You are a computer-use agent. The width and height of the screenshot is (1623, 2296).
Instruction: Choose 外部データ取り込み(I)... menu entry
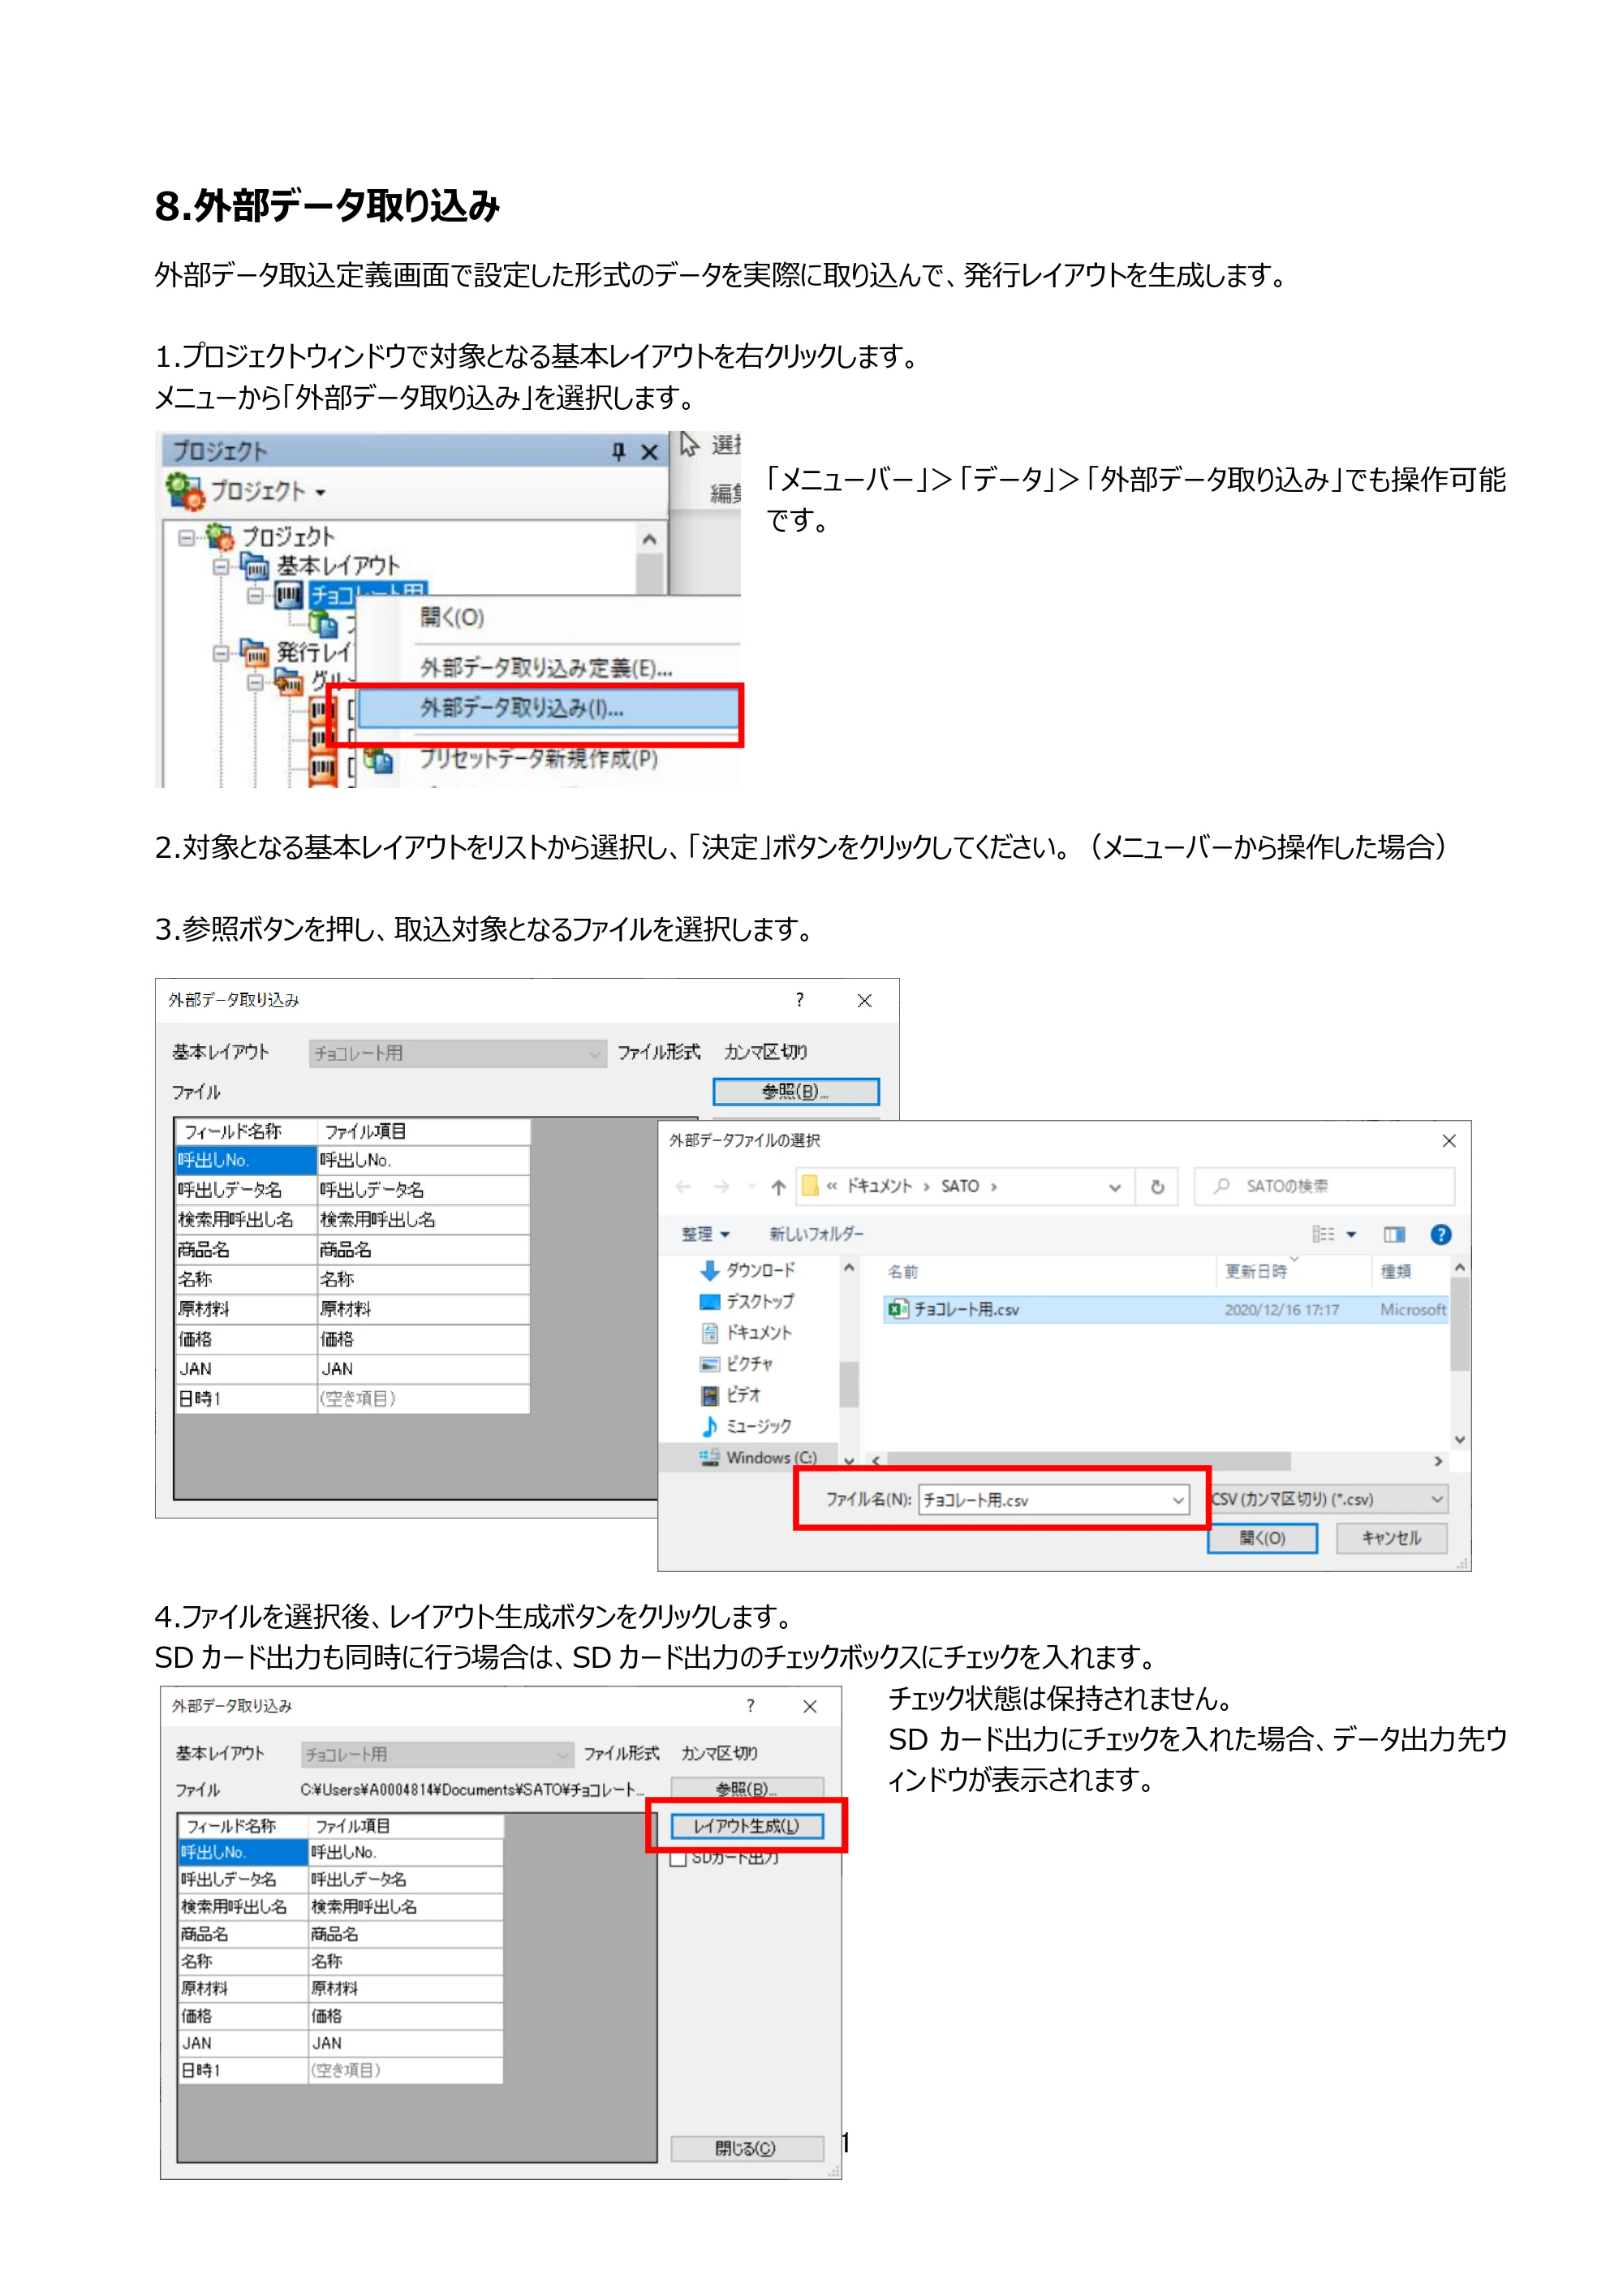point(549,709)
